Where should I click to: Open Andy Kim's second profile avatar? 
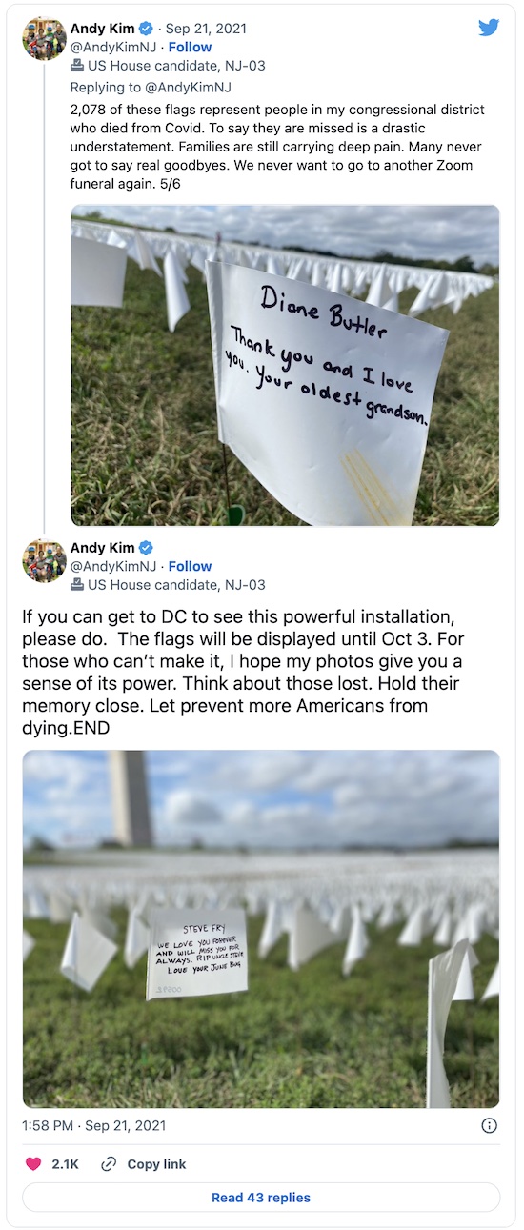[x=44, y=558]
